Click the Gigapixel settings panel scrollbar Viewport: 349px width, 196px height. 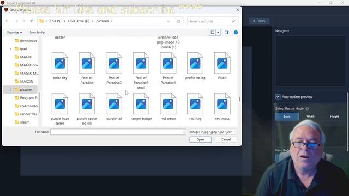pos(347,122)
